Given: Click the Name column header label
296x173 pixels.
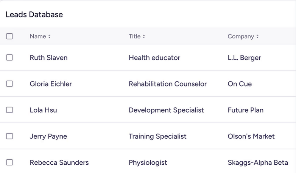Looking at the screenshot, I should 37,37.
